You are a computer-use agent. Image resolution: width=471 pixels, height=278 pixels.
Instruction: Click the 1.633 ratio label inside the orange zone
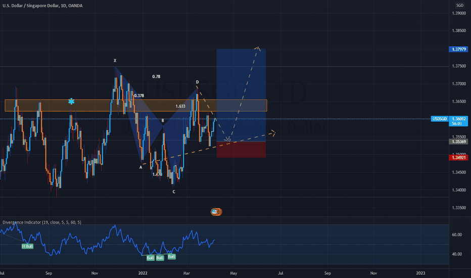180,106
